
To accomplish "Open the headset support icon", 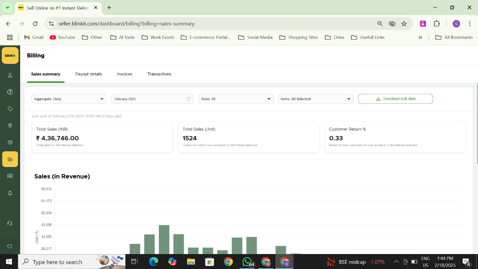I will pyautogui.click(x=10, y=223).
